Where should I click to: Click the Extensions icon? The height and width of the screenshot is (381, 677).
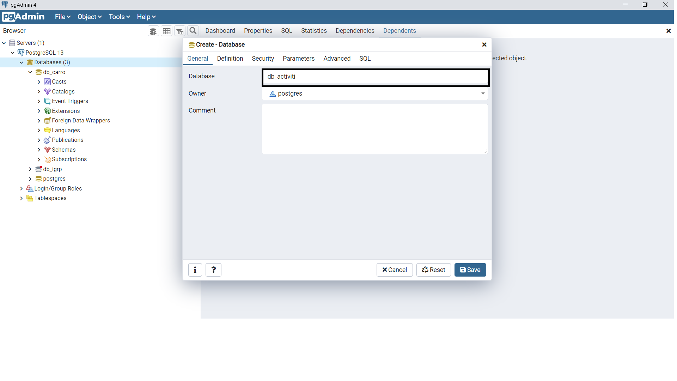[x=48, y=111]
